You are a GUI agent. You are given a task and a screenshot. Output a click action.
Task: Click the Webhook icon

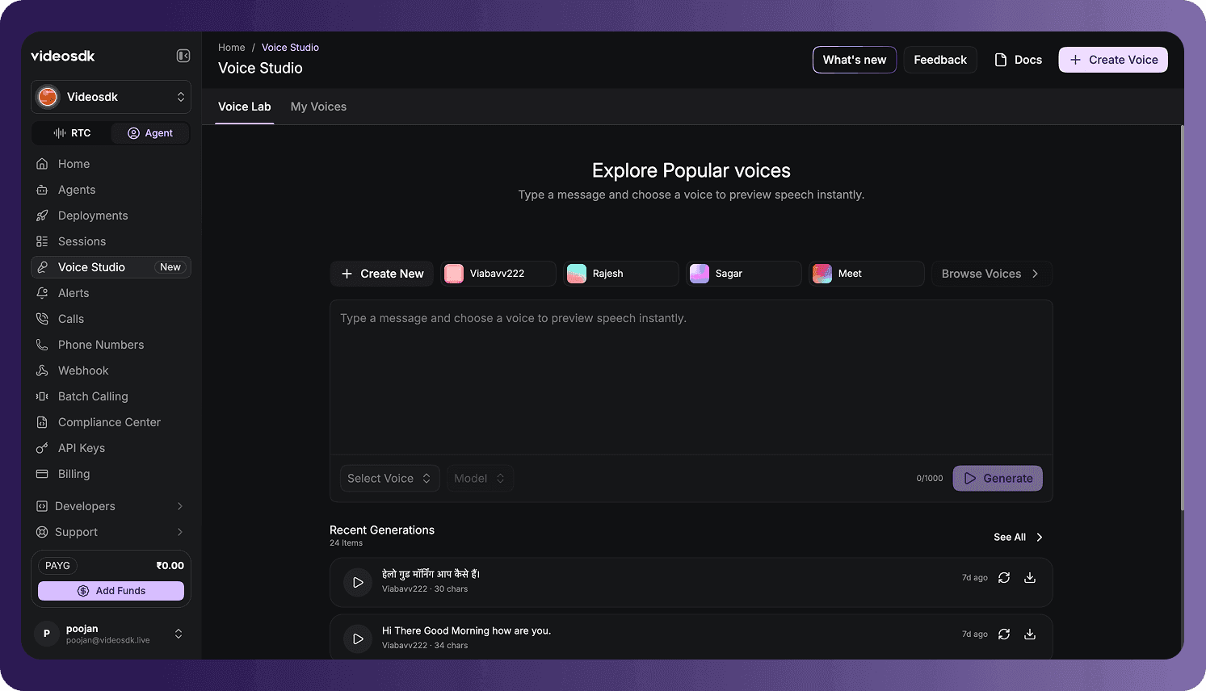pos(42,371)
